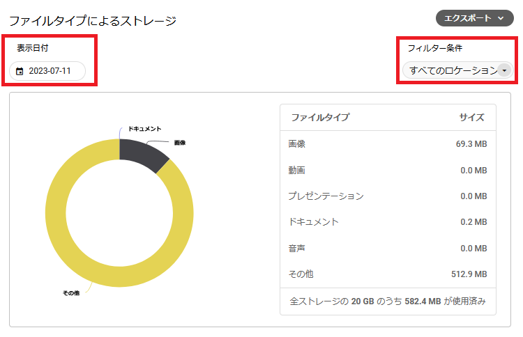Screen dimensions: 523x337
Task: Click the 画像 chart label
Action: point(179,143)
